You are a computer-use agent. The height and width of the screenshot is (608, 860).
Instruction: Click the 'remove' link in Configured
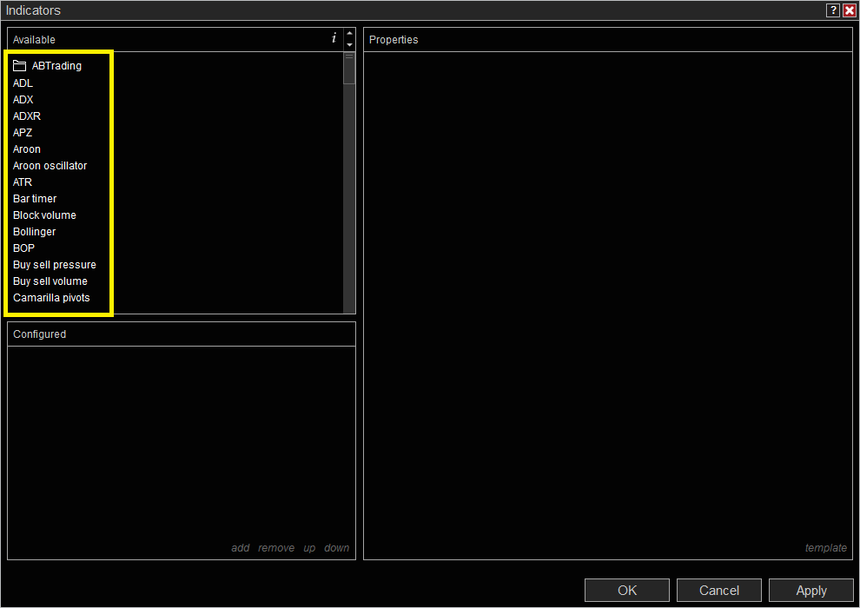276,548
